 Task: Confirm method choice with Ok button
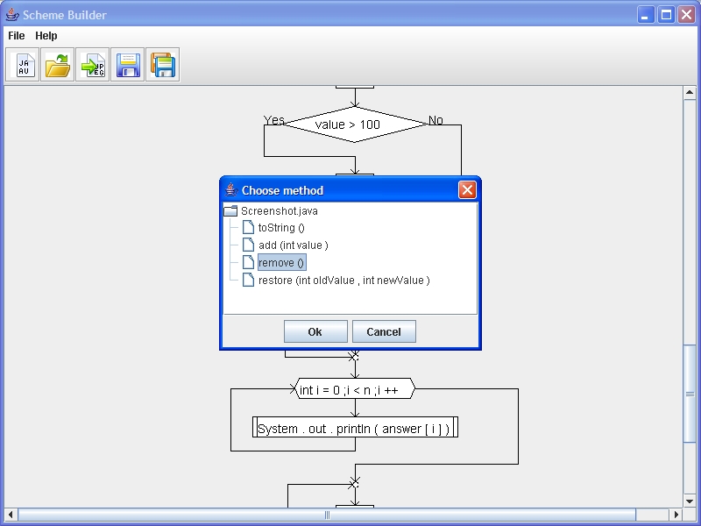click(315, 331)
